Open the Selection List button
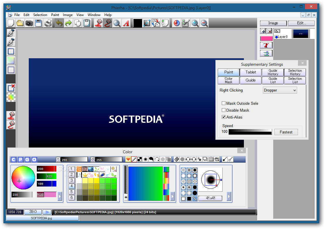The width and height of the screenshot is (325, 229). [x=295, y=80]
